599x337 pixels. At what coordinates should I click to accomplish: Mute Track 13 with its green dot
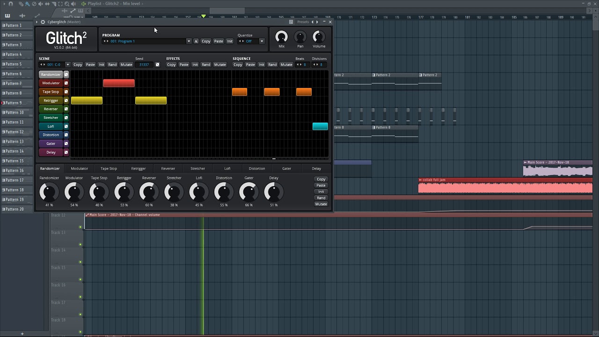80,244
